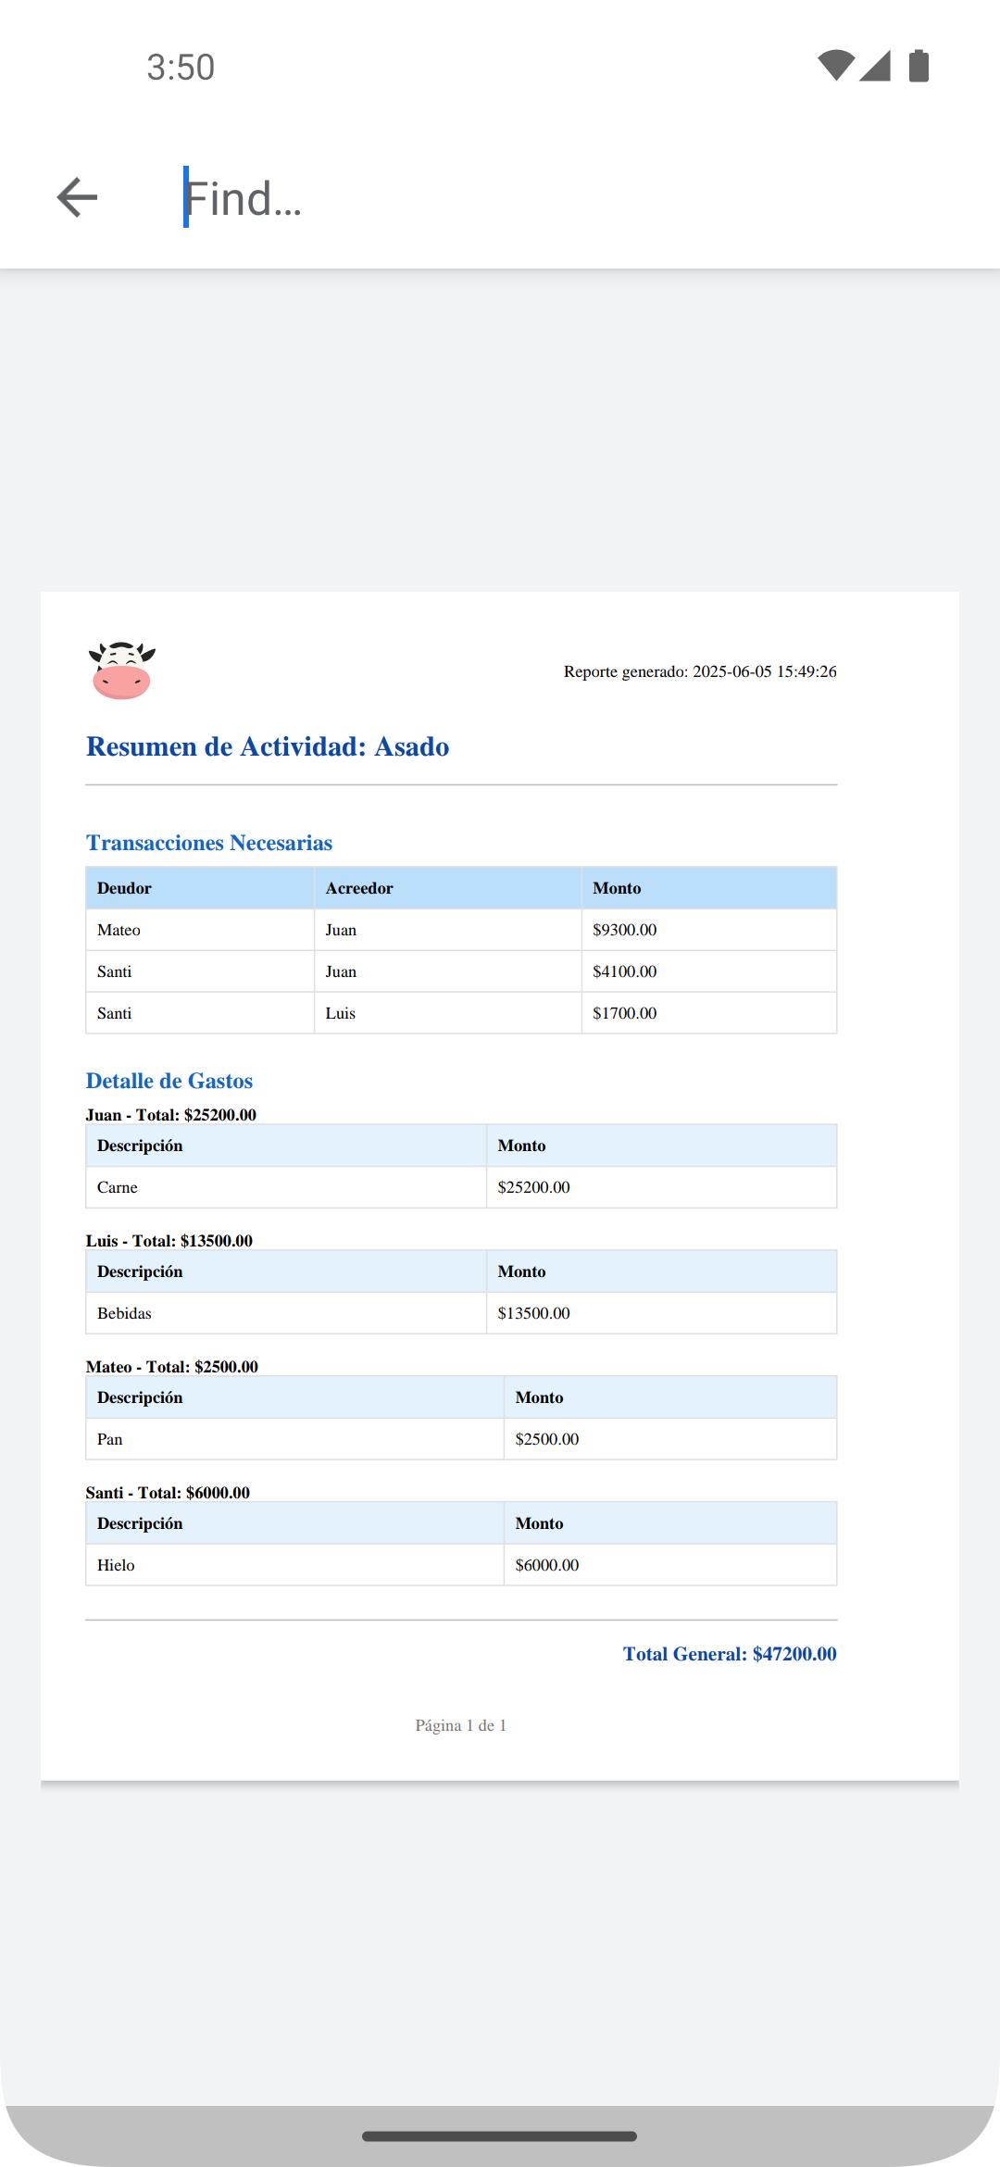The image size is (1000, 2167).
Task: Tap the Transacciones Necesarias heading
Action: click(209, 843)
